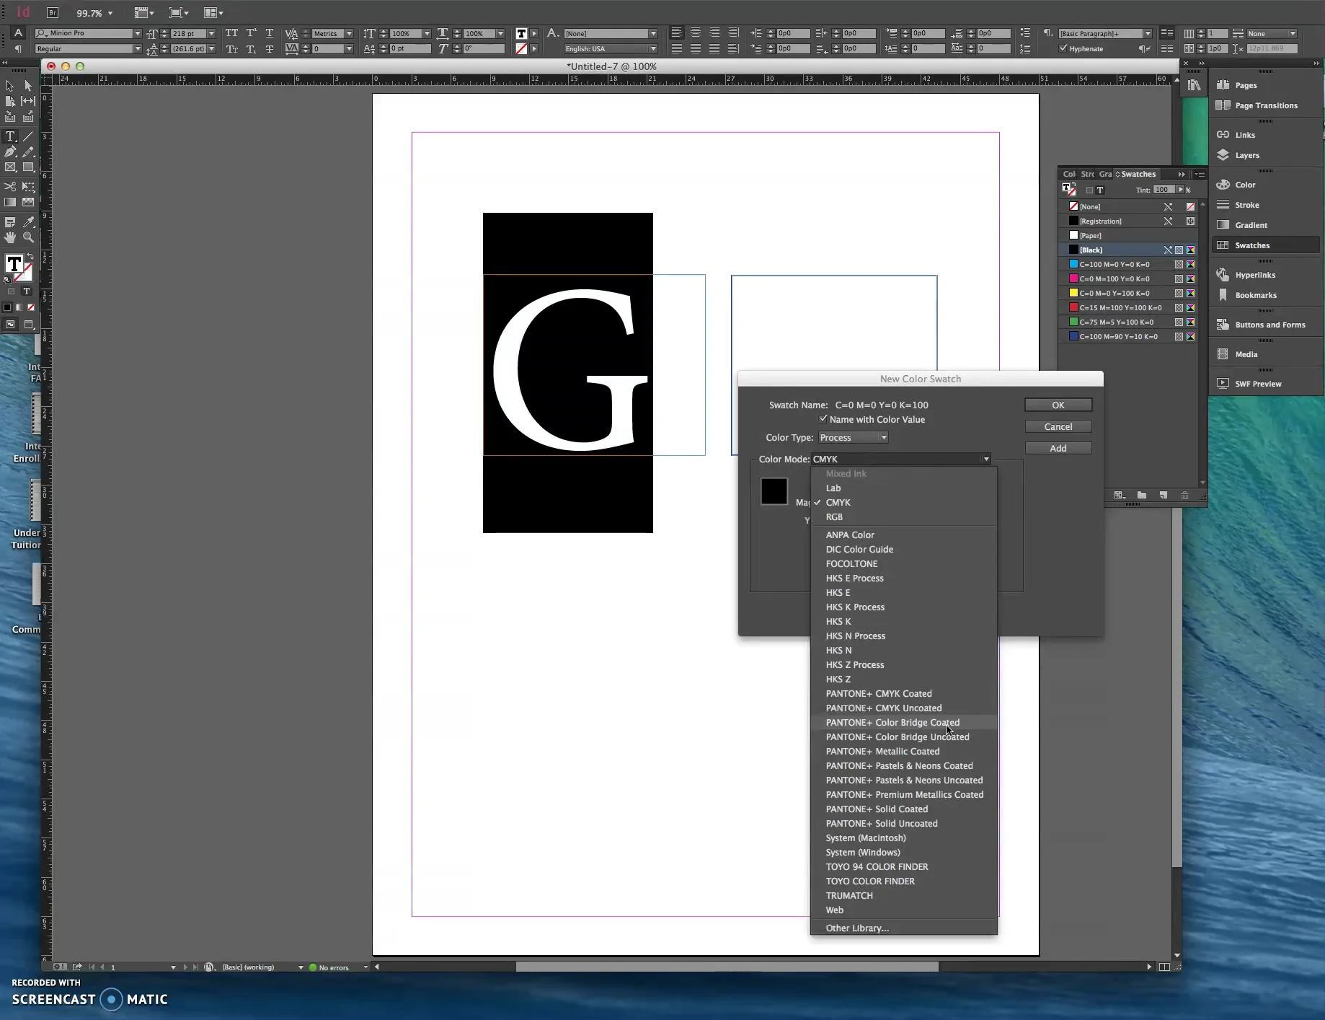The image size is (1325, 1020).
Task: Select the Type tool
Action: [x=10, y=136]
